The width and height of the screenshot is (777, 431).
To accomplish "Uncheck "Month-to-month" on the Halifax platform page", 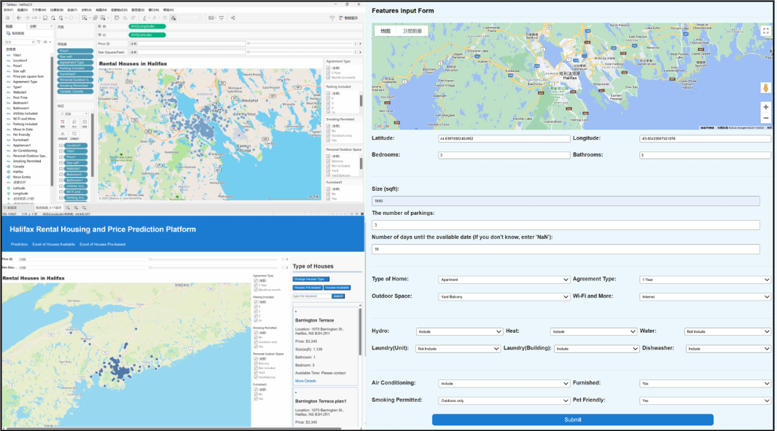I will click(x=256, y=290).
